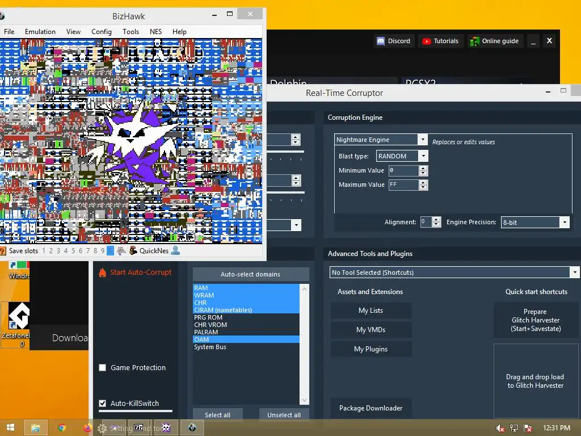The height and width of the screenshot is (436, 581).
Task: Click the 12:31 PM taskbar clock
Action: click(556, 428)
